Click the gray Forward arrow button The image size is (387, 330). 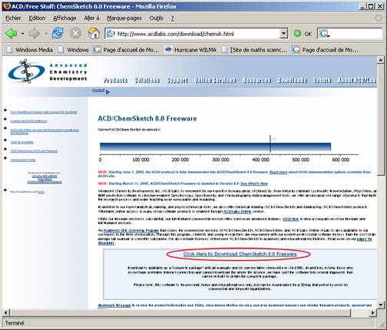click(35, 34)
